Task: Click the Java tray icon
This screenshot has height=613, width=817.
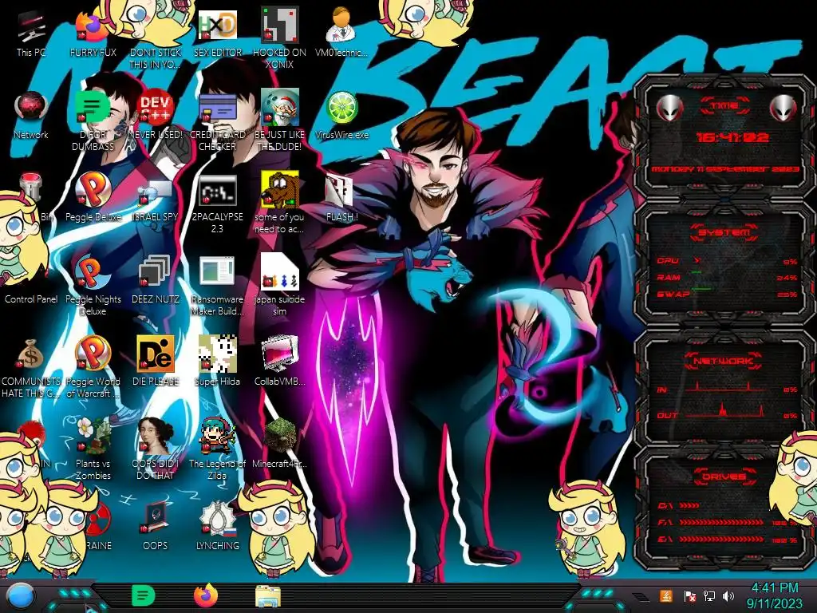Action: [x=665, y=596]
